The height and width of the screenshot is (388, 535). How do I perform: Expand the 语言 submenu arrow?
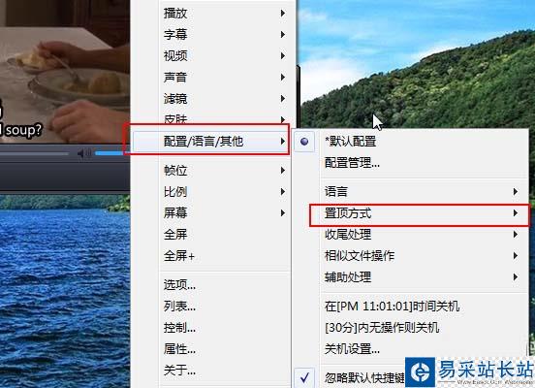516,192
